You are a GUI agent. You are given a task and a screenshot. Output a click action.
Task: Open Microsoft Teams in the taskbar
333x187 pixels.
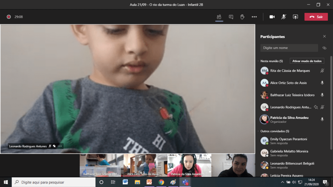click(185, 182)
